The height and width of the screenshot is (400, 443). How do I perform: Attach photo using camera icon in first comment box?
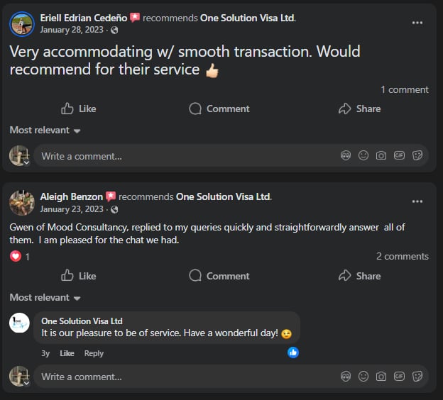coord(381,155)
